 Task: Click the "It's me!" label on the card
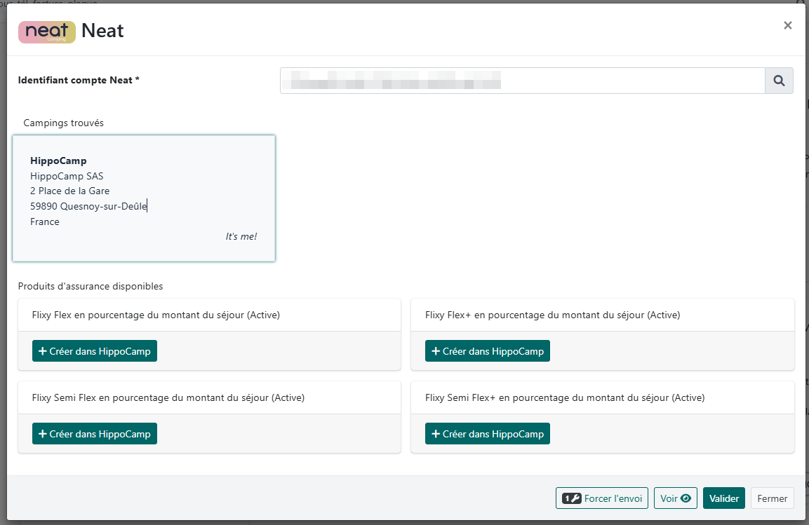(241, 237)
